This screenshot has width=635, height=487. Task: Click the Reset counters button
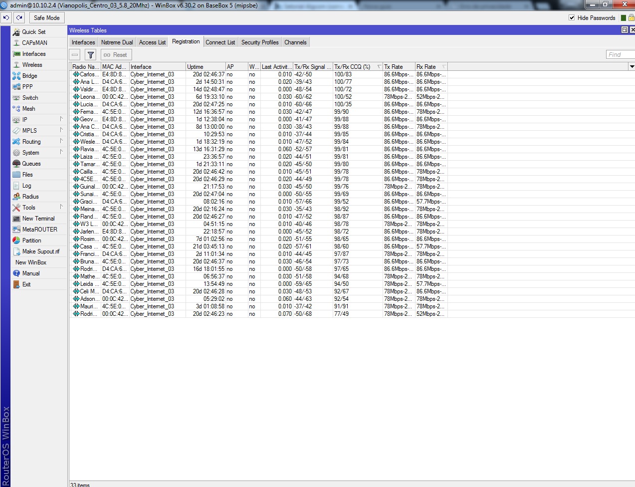click(115, 55)
